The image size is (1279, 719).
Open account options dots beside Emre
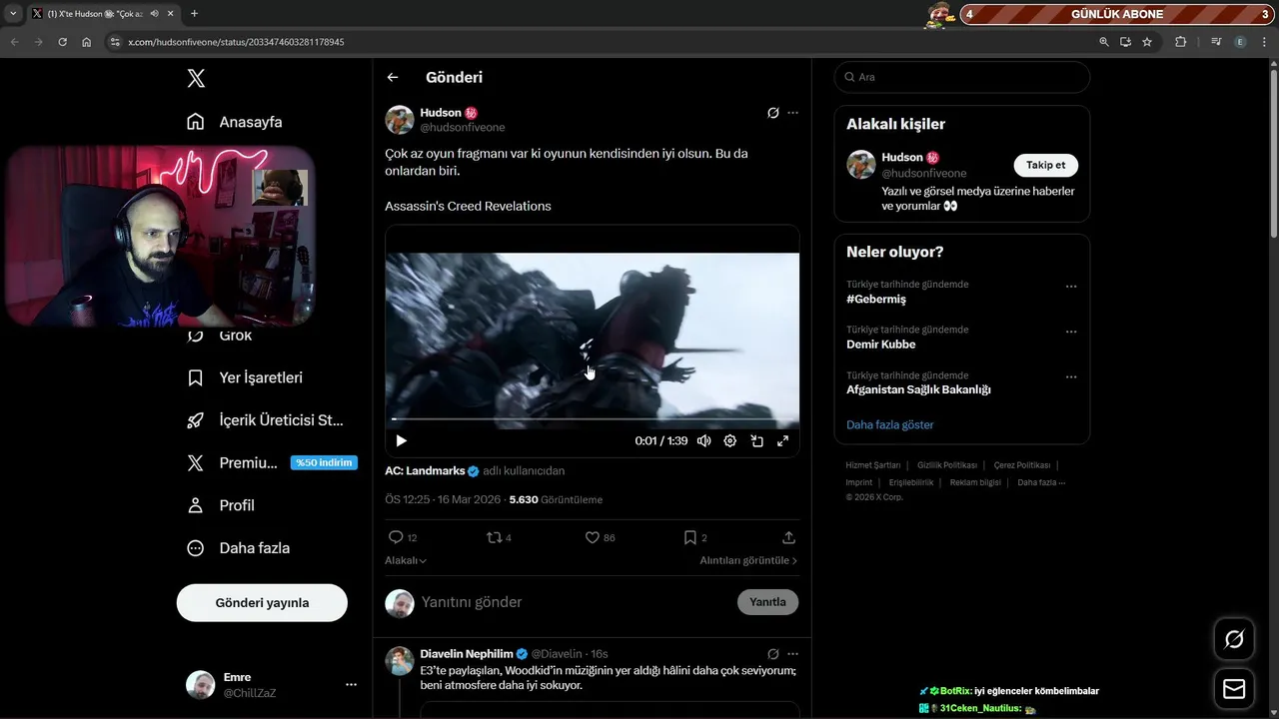coord(351,685)
